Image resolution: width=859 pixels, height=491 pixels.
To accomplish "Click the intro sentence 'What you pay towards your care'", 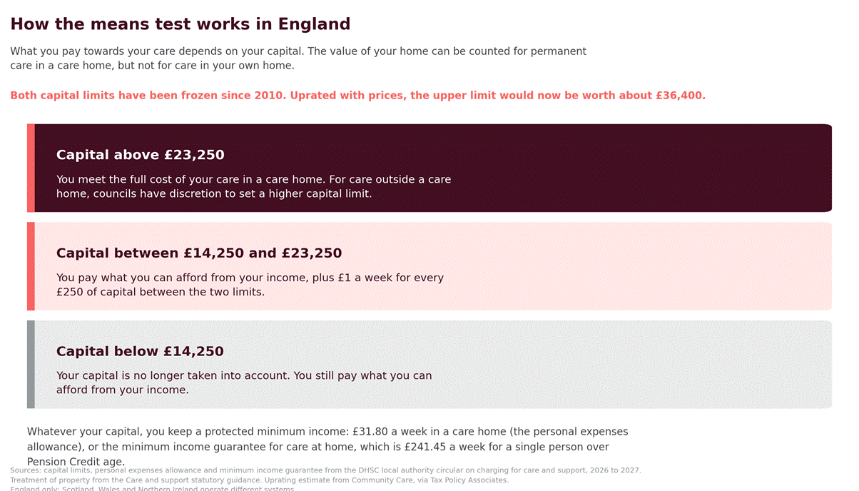I will click(298, 59).
